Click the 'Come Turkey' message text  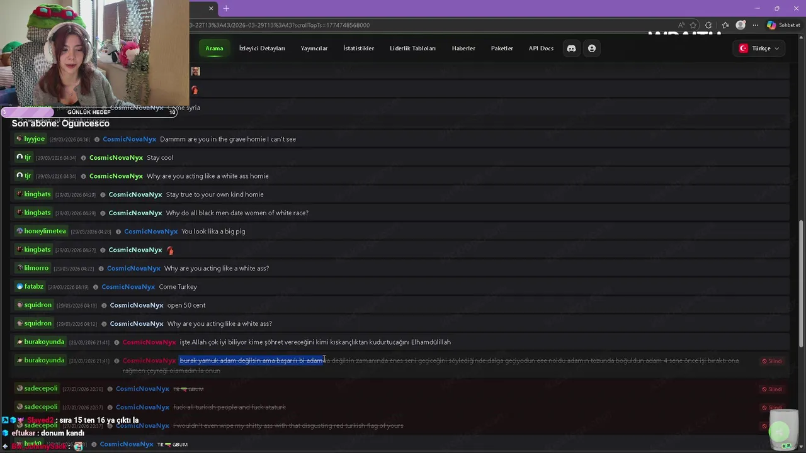click(178, 287)
